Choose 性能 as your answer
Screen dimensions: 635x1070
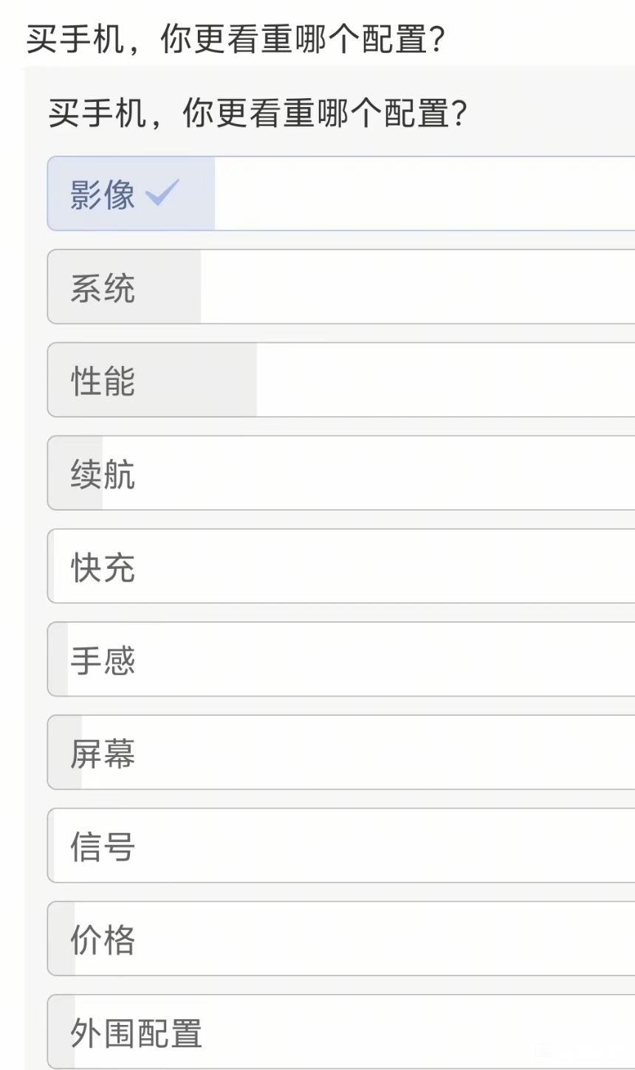pos(341,379)
